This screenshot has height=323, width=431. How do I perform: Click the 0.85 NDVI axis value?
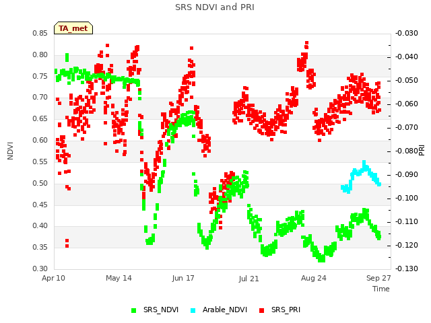pyautogui.click(x=40, y=34)
